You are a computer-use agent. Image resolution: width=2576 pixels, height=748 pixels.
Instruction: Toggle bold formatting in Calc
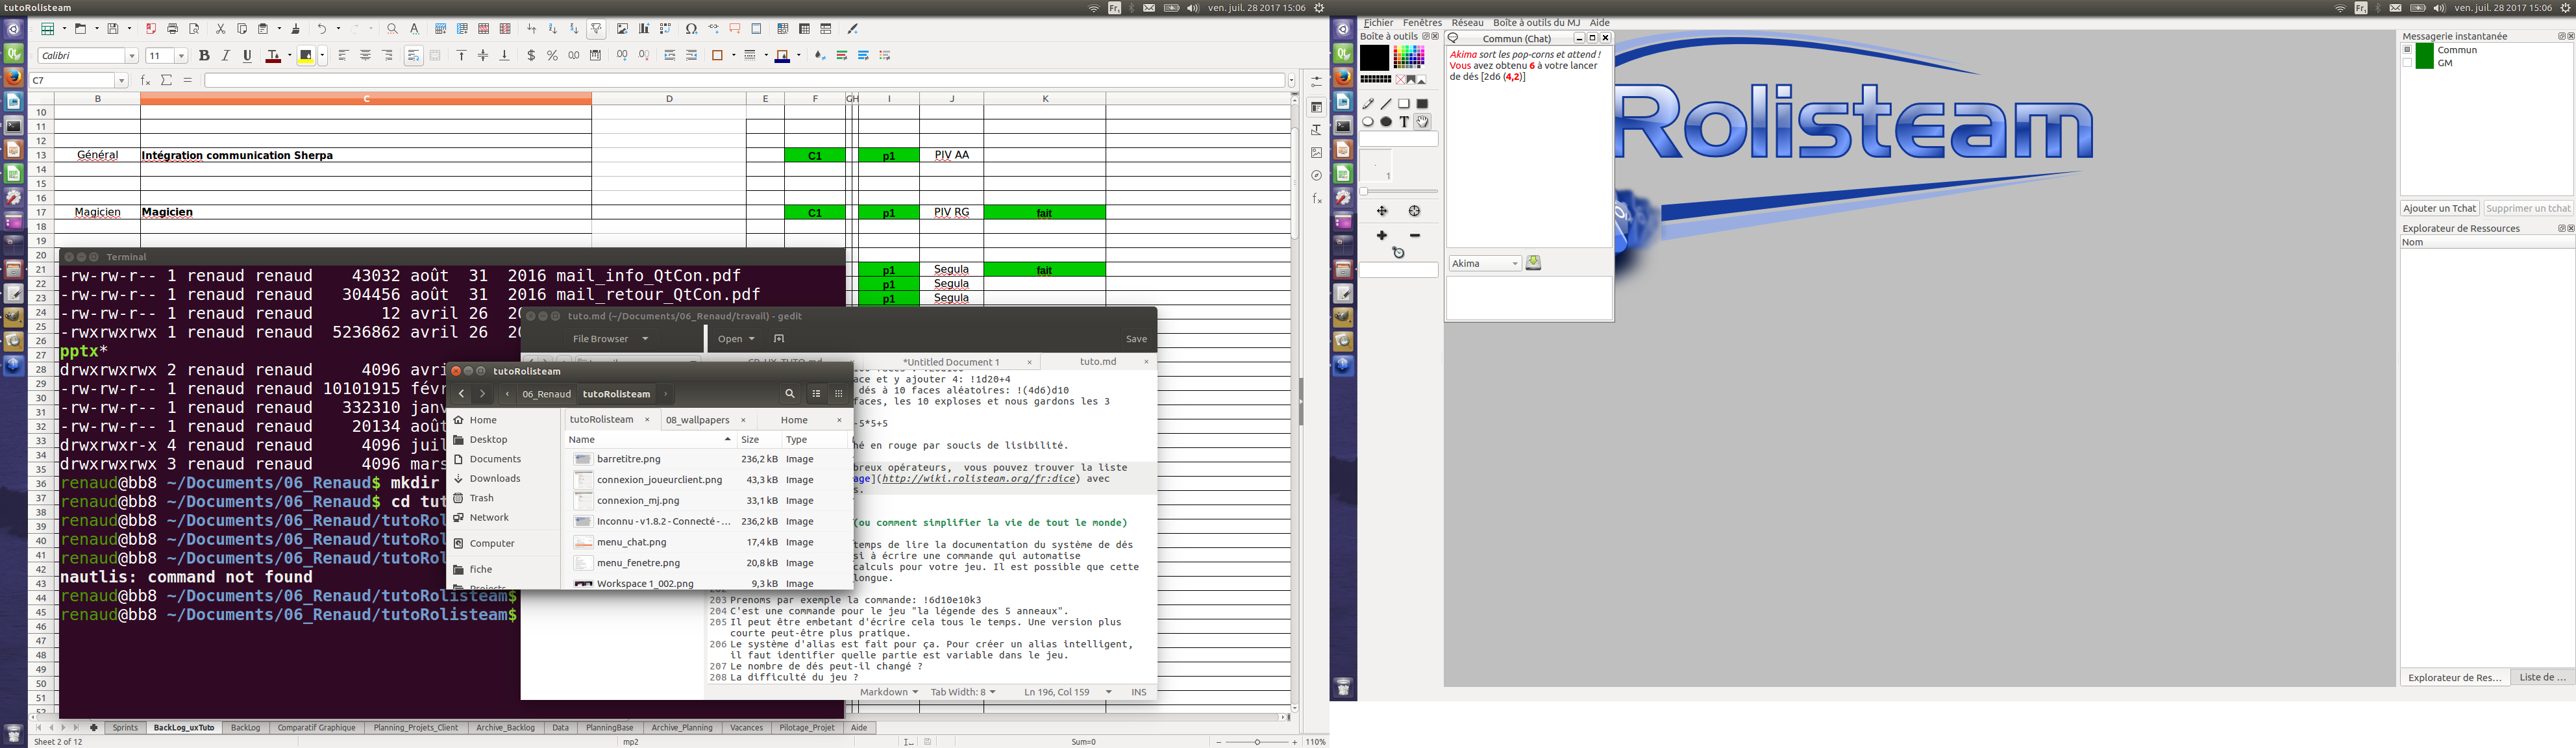(x=204, y=56)
